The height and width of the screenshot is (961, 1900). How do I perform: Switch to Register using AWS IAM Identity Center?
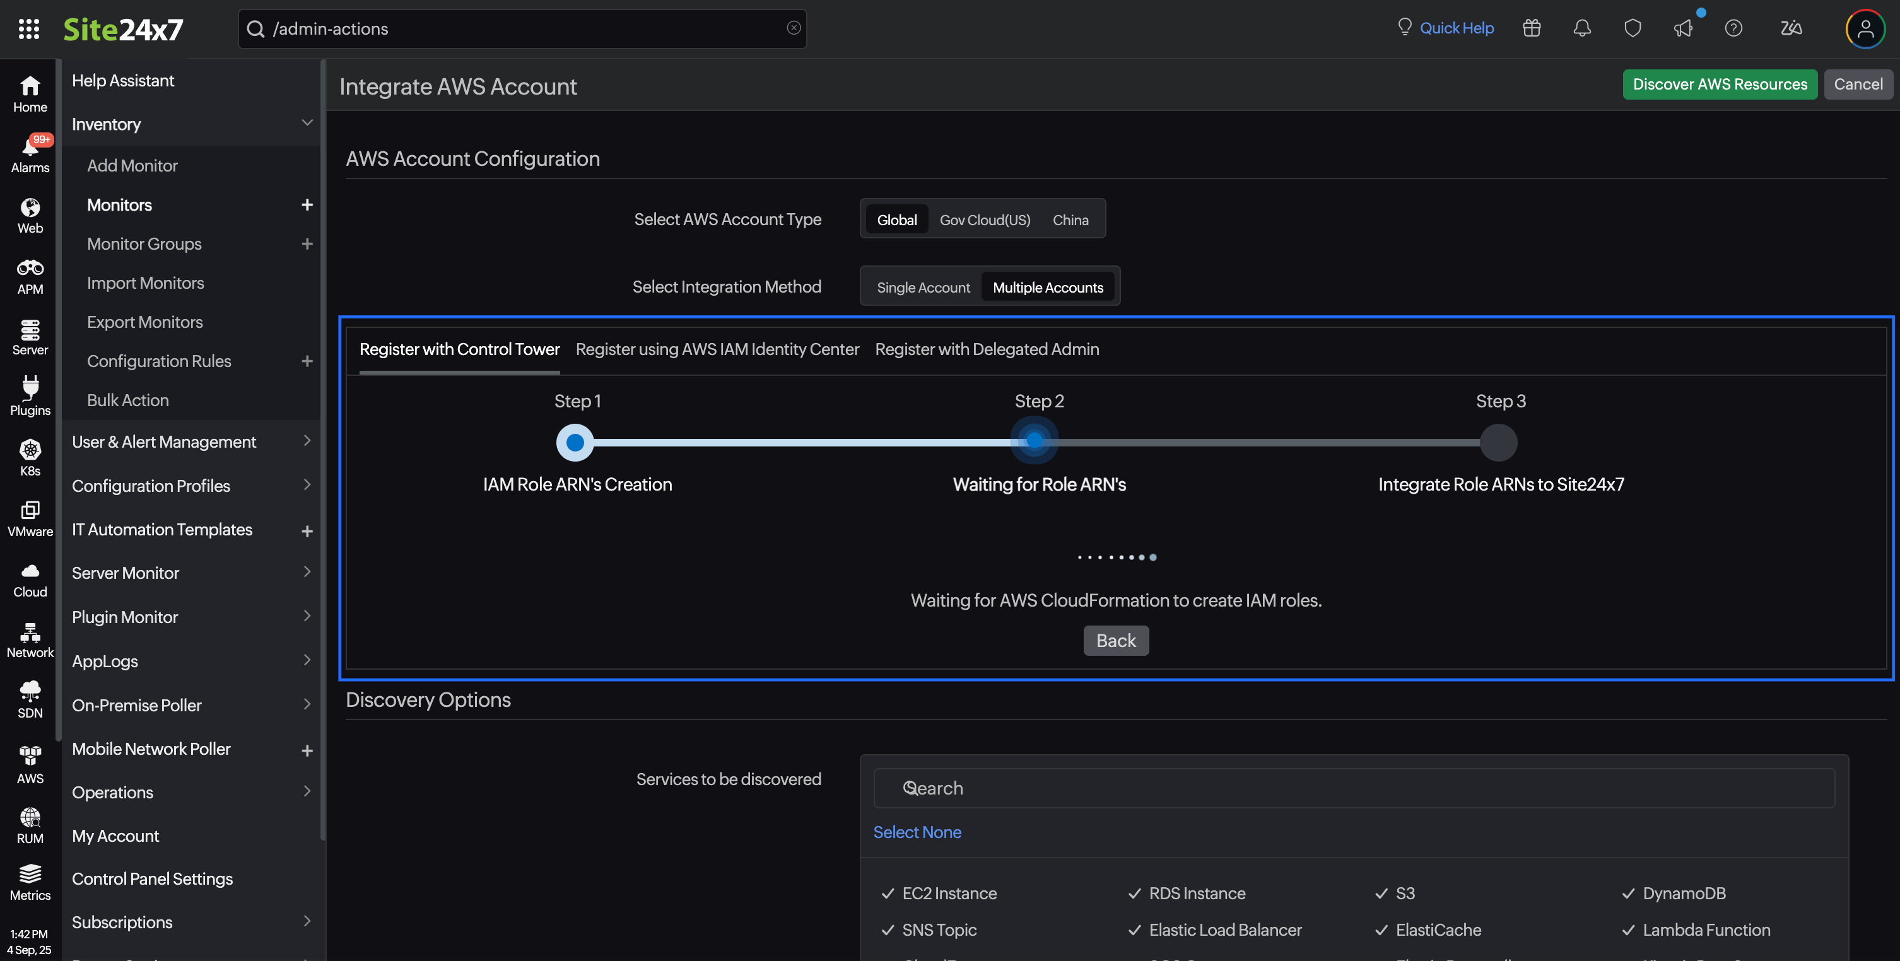pos(717,349)
